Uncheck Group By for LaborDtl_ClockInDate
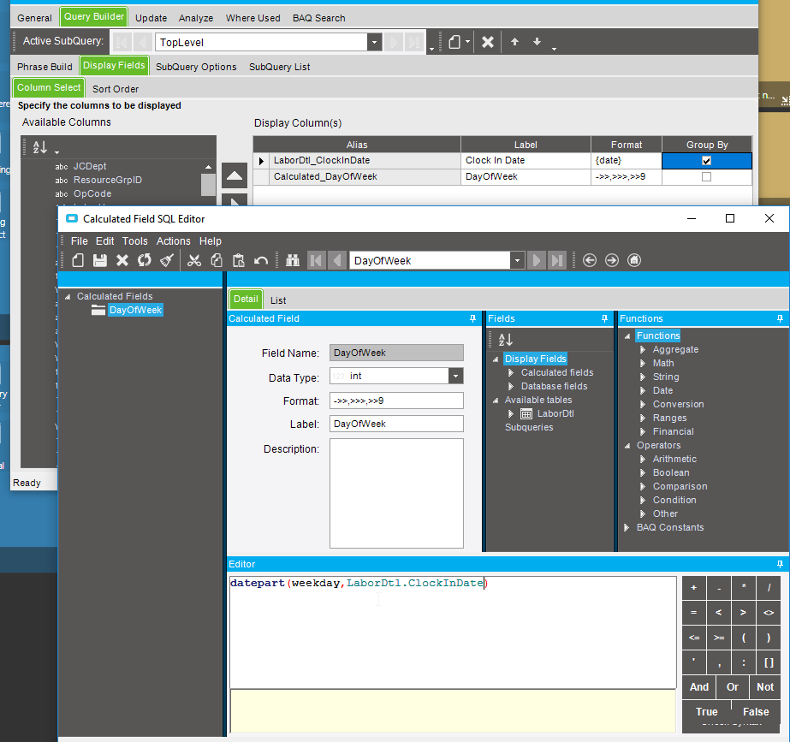The width and height of the screenshot is (790, 742). (706, 160)
